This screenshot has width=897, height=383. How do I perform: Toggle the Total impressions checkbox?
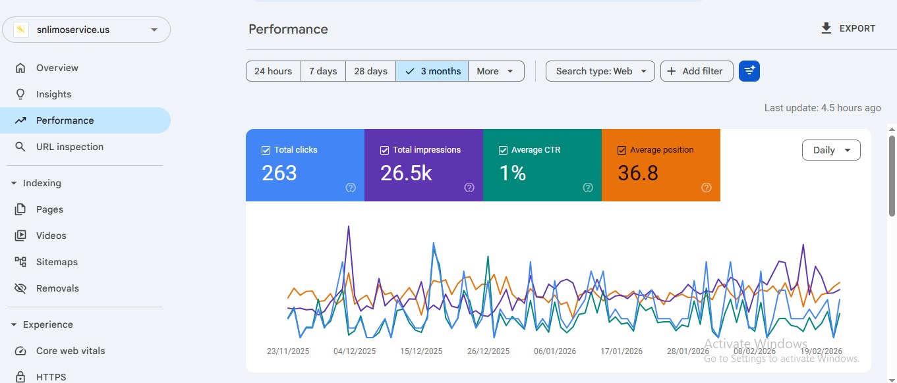click(x=385, y=150)
